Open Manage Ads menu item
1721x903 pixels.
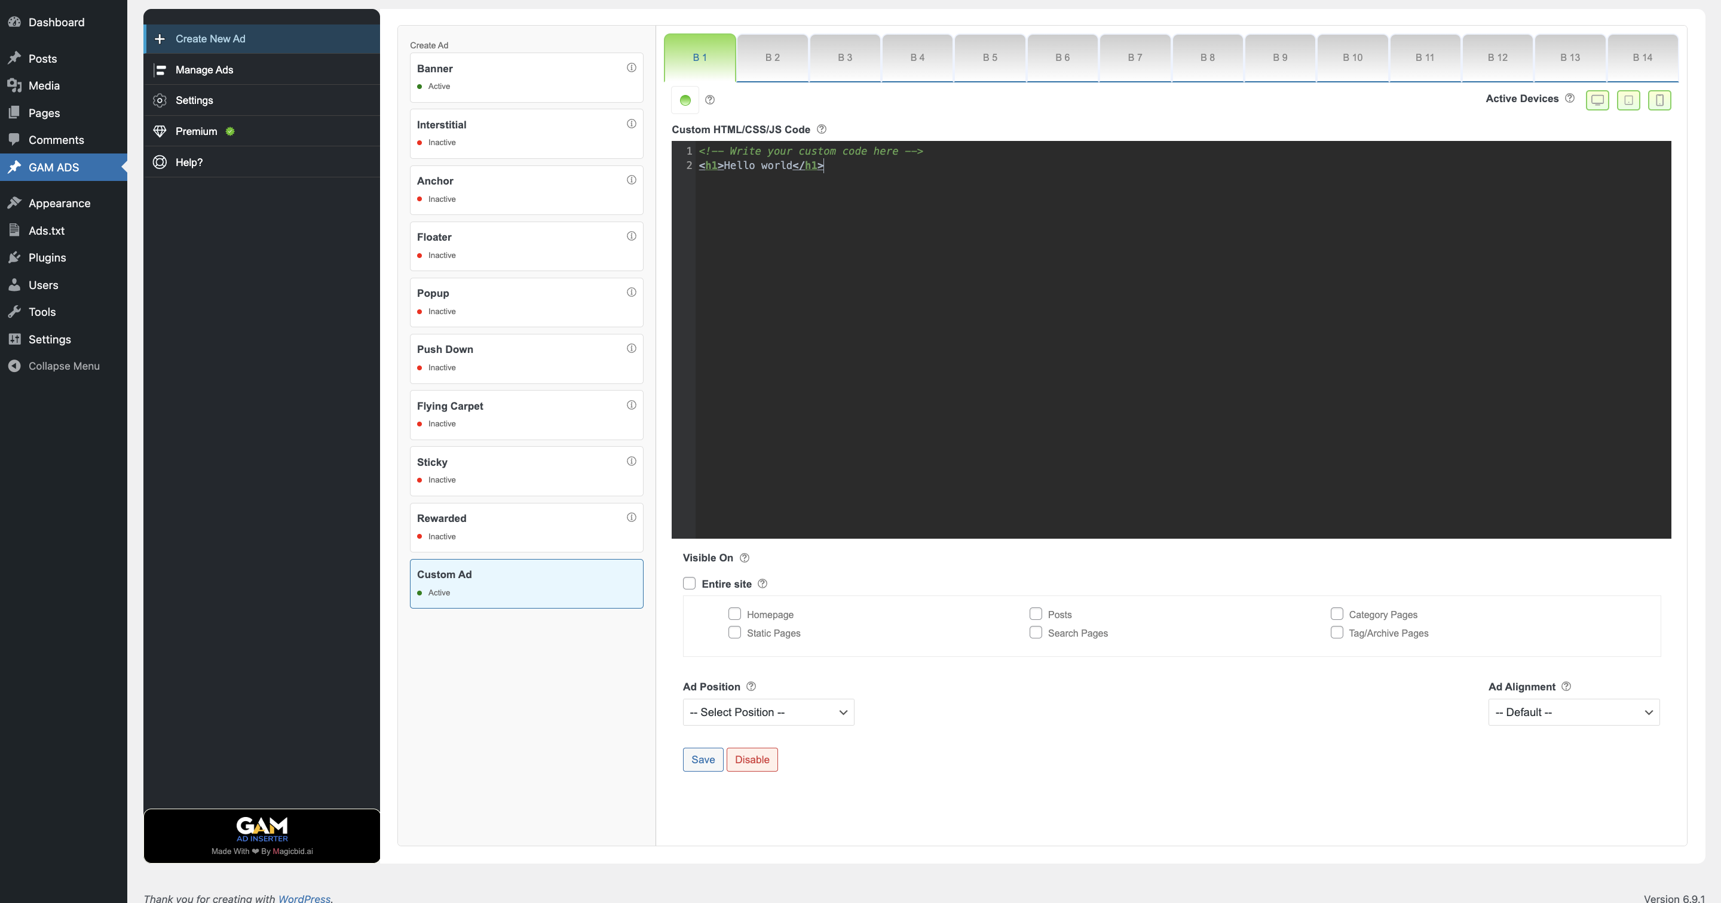204,69
